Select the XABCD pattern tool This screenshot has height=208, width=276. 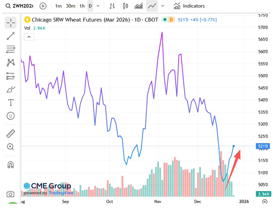click(x=11, y=63)
